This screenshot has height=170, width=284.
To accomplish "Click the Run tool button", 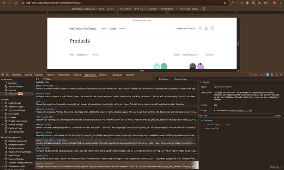I will click(x=275, y=167).
